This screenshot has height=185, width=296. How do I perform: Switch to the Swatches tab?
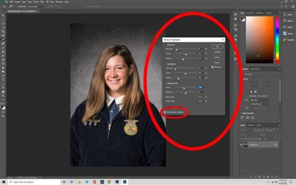[x=250, y=13]
